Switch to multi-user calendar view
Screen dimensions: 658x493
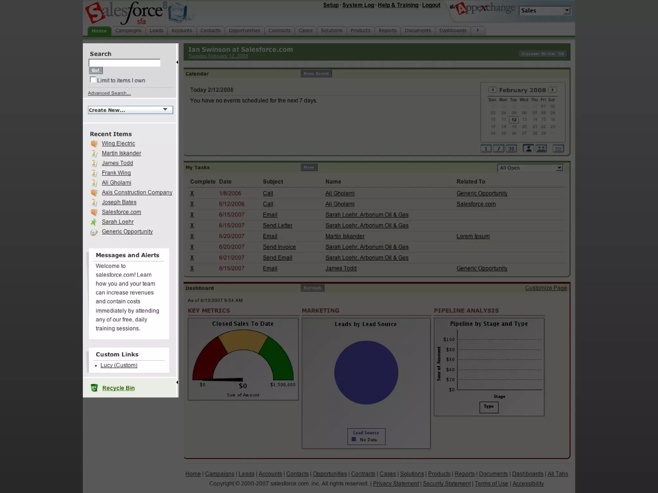541,149
